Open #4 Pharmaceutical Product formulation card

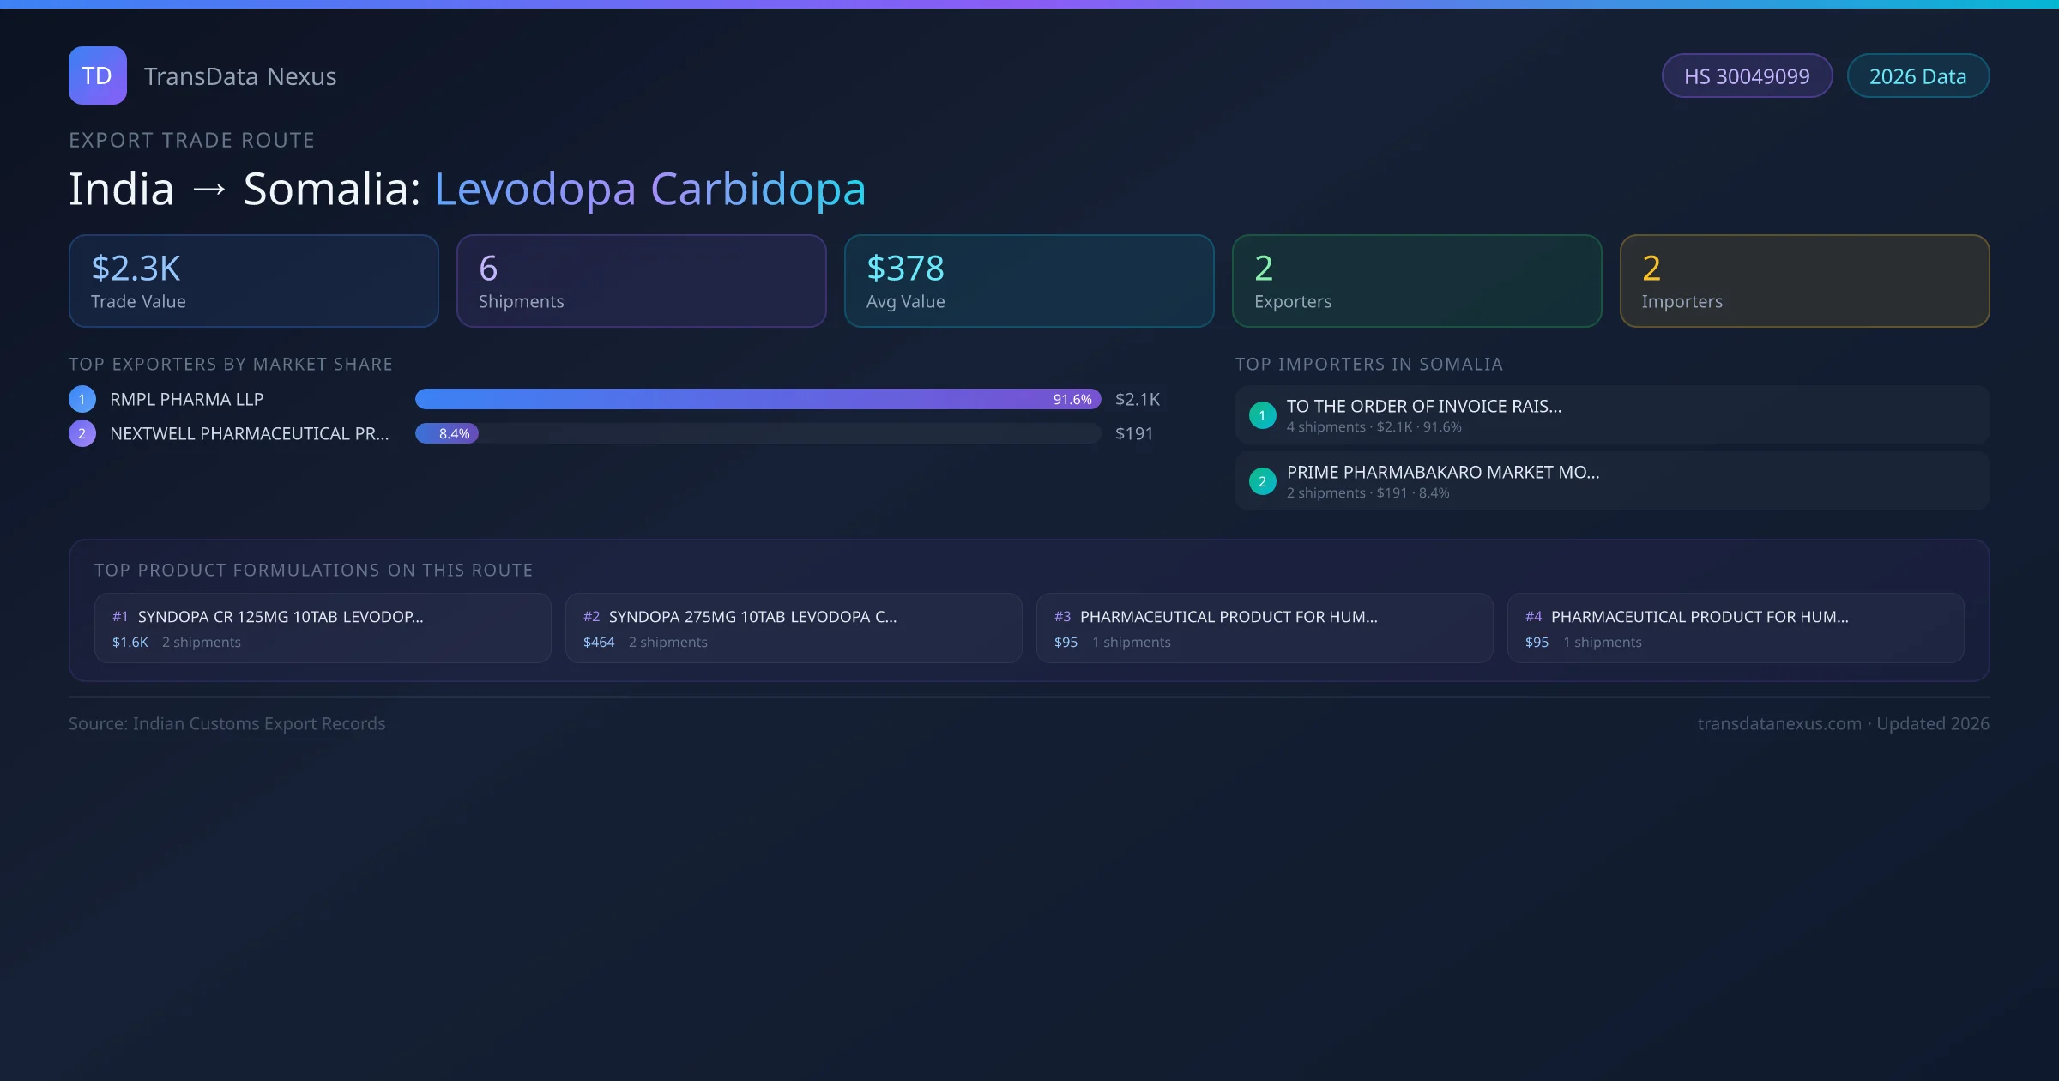pyautogui.click(x=1735, y=628)
